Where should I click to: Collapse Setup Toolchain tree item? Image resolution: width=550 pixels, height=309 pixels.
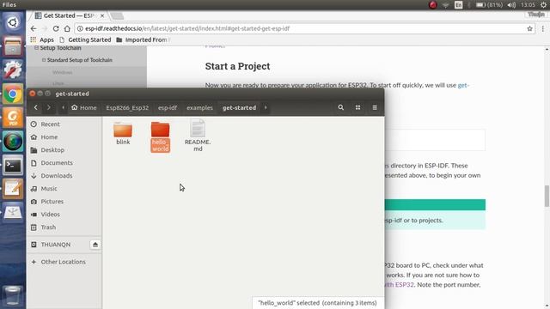pyautogui.click(x=36, y=48)
